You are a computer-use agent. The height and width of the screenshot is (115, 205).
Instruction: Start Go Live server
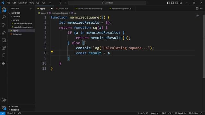pos(193,113)
